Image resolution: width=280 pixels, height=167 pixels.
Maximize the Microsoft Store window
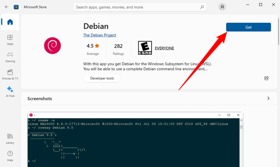tap(261, 5)
